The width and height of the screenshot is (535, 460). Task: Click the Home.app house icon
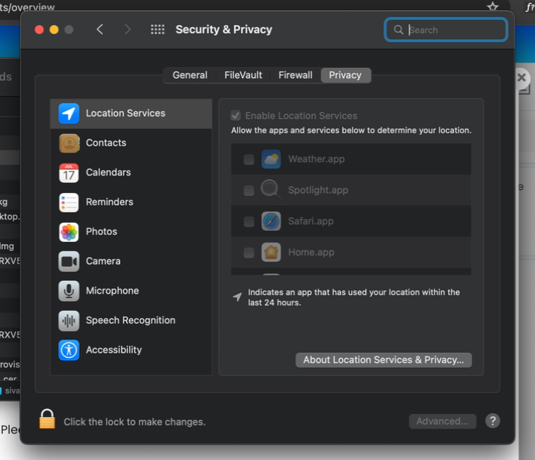pos(271,252)
